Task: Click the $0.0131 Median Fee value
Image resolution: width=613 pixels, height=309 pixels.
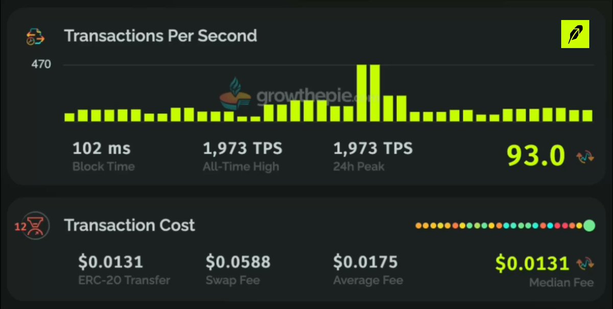Action: pos(532,264)
